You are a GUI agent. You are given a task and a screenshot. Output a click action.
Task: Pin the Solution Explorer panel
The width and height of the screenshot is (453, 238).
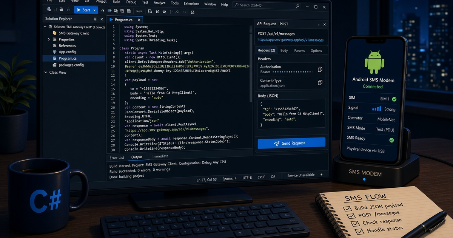pyautogui.click(x=95, y=19)
